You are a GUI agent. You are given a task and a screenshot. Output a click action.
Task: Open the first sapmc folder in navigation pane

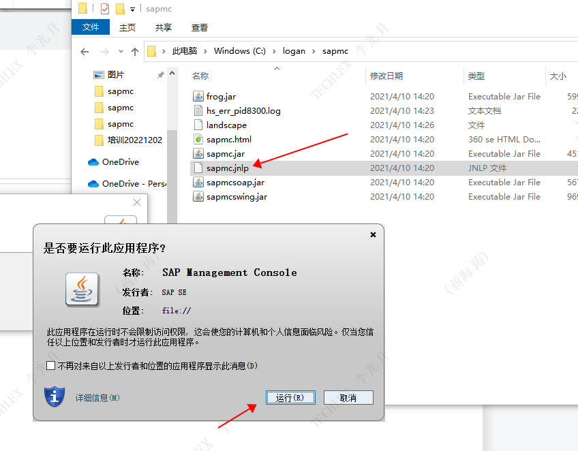(121, 91)
